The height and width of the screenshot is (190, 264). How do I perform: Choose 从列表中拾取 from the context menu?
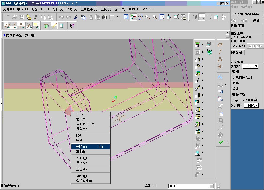(90, 124)
